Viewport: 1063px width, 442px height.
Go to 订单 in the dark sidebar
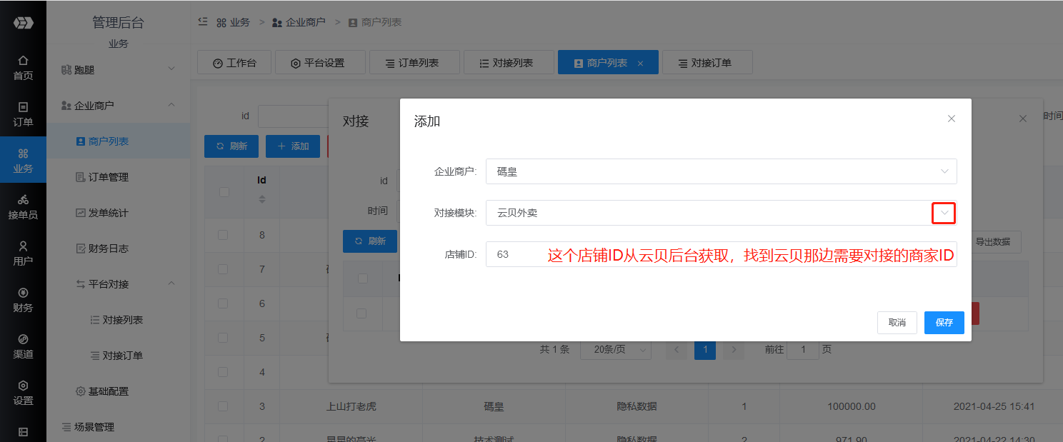(x=23, y=114)
